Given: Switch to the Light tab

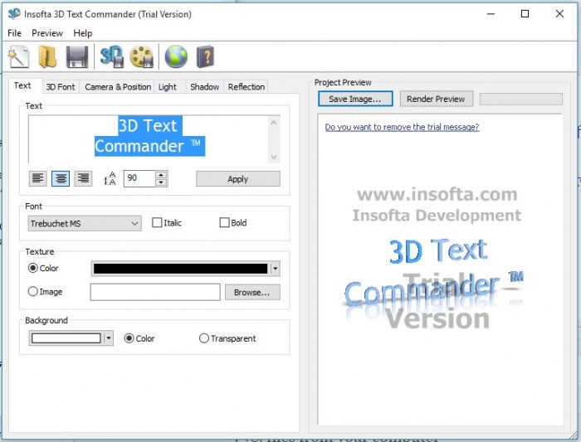Looking at the screenshot, I should tap(168, 87).
